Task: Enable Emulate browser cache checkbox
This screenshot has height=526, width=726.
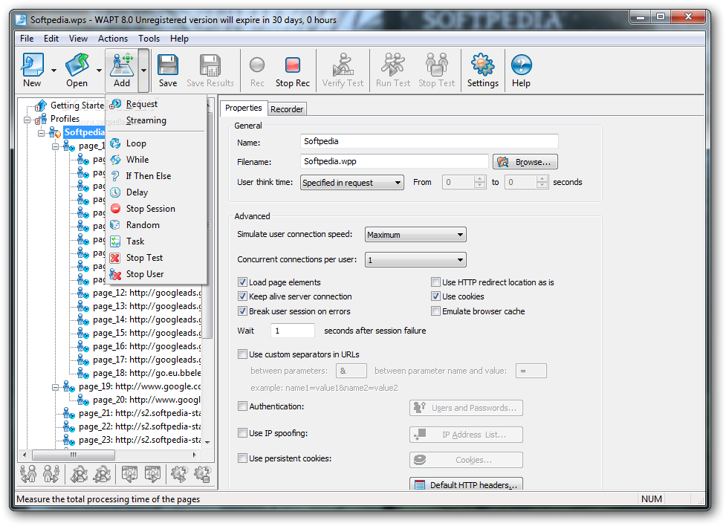Action: coord(435,311)
